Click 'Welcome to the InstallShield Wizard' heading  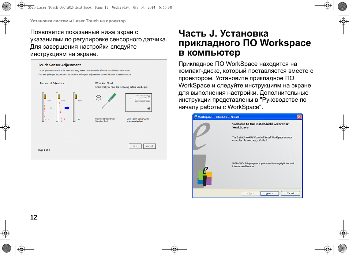tap(260, 125)
